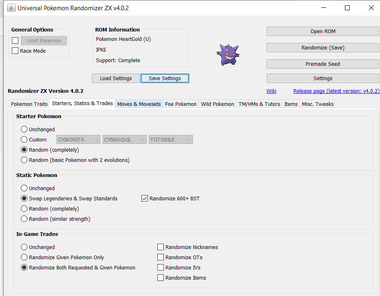
Task: Enable Randomize Nicknames for trades
Action: (x=161, y=247)
